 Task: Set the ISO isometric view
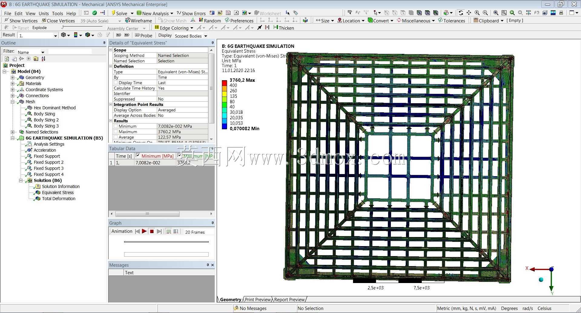point(528,13)
